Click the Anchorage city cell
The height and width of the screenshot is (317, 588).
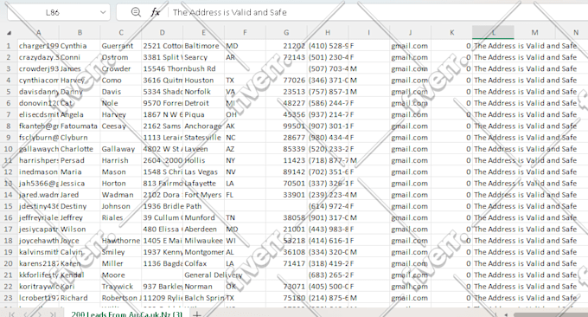point(203,126)
